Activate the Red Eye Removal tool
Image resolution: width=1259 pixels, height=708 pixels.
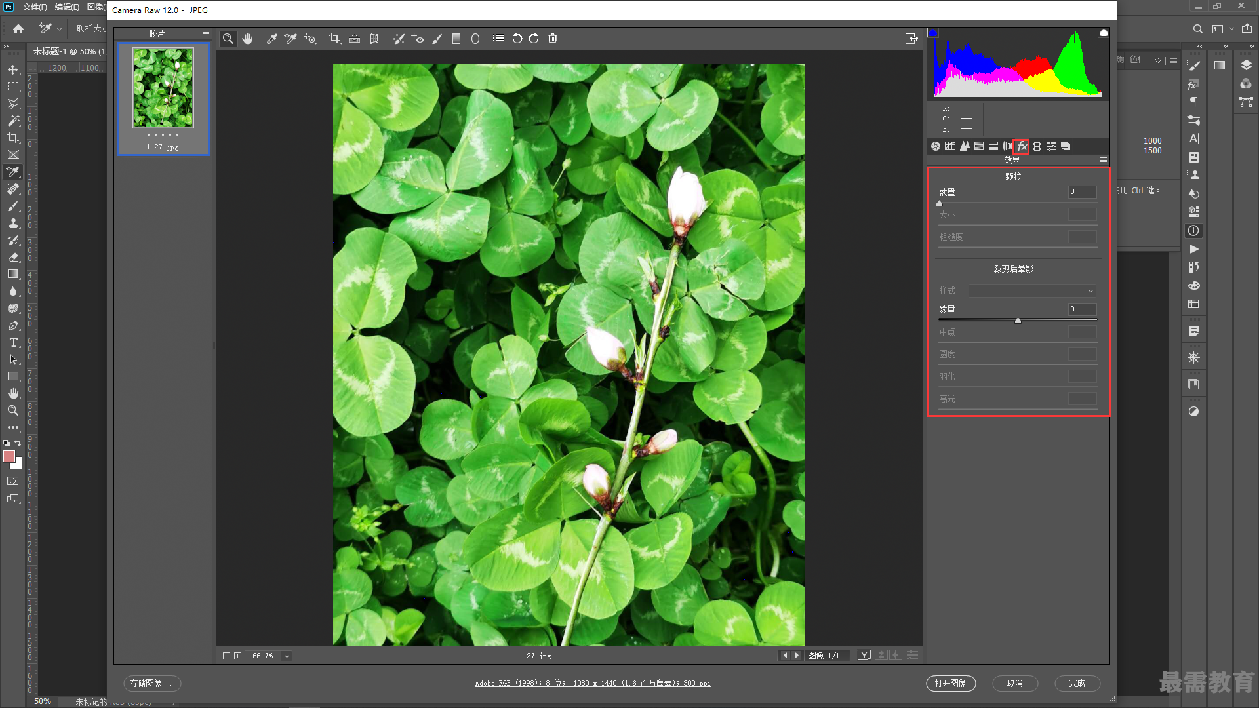pyautogui.click(x=418, y=39)
